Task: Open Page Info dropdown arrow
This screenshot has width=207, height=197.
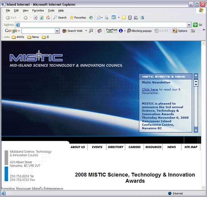Action: [125, 31]
